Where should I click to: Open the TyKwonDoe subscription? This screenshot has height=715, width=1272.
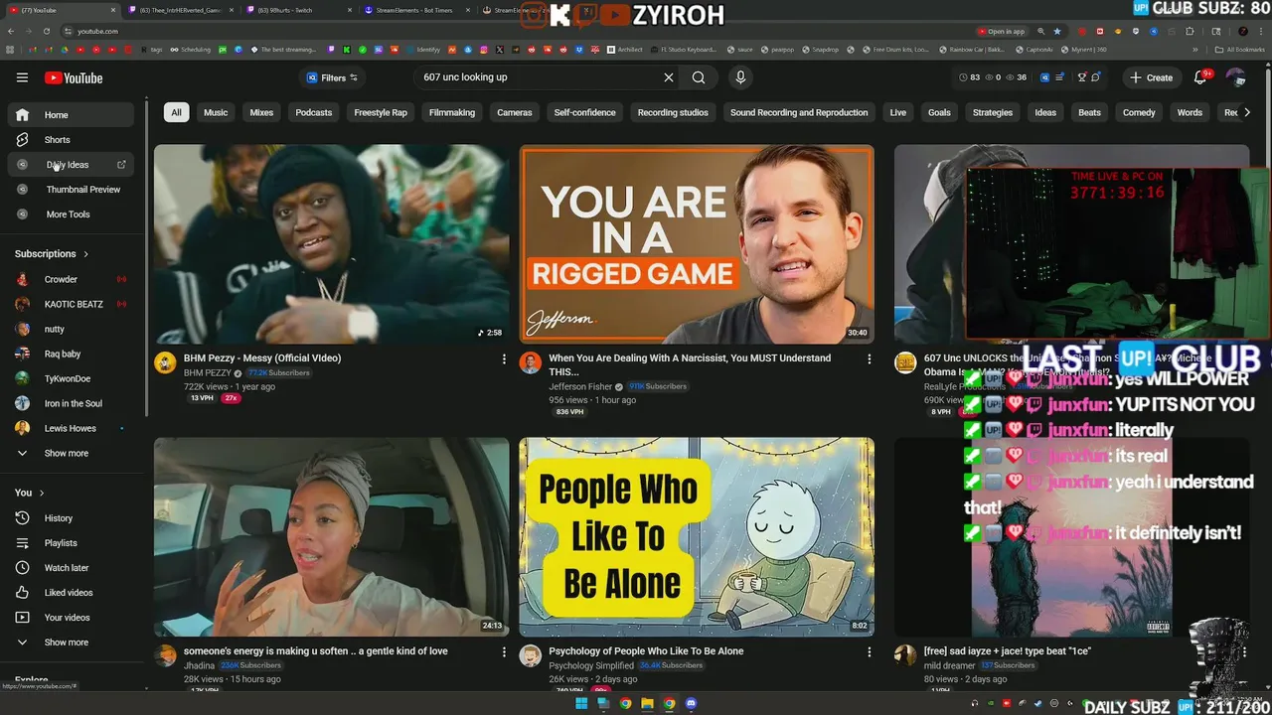click(71, 379)
